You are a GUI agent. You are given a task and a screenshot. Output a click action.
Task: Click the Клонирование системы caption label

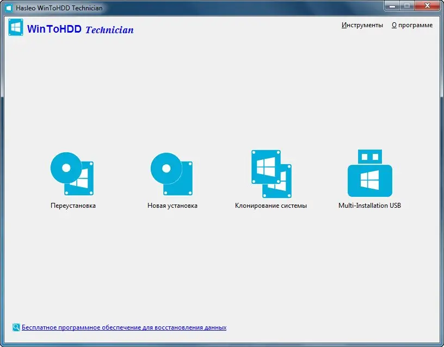pyautogui.click(x=270, y=206)
